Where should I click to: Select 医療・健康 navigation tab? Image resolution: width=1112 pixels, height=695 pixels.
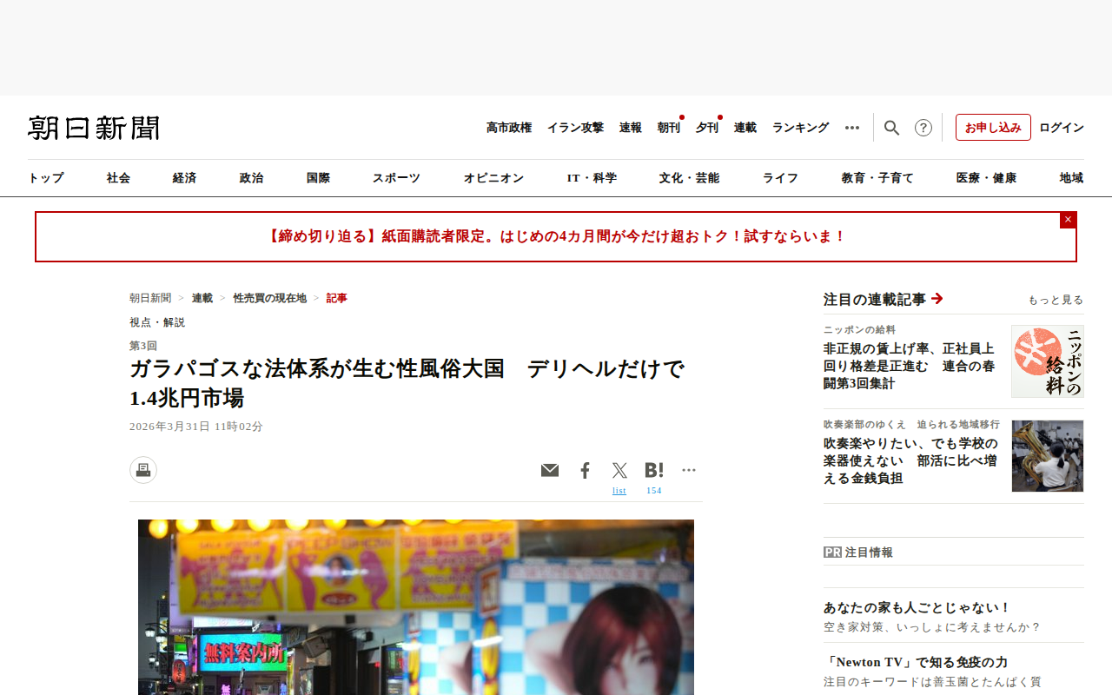986,178
